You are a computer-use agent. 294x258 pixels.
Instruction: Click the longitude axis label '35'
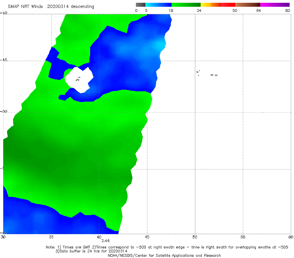[51, 237]
